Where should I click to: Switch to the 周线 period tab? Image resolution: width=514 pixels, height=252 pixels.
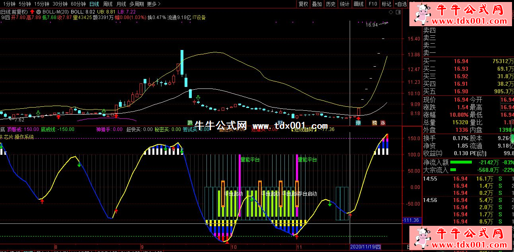[108, 4]
